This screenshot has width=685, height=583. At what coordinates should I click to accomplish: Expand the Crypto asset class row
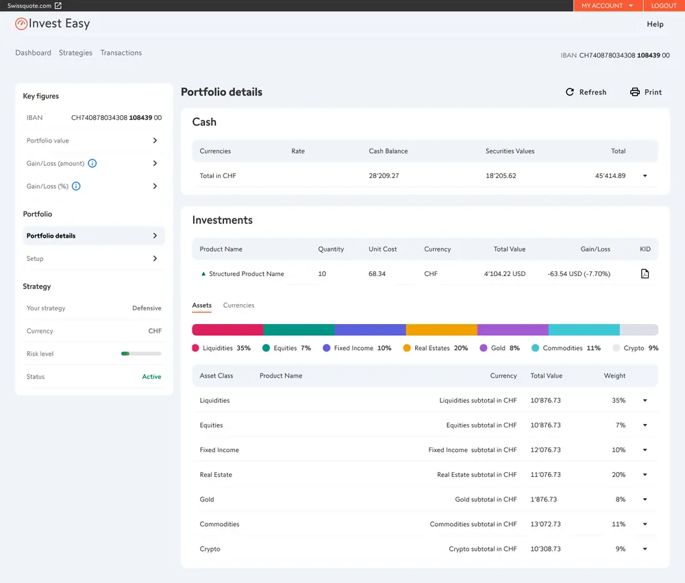[x=645, y=549]
